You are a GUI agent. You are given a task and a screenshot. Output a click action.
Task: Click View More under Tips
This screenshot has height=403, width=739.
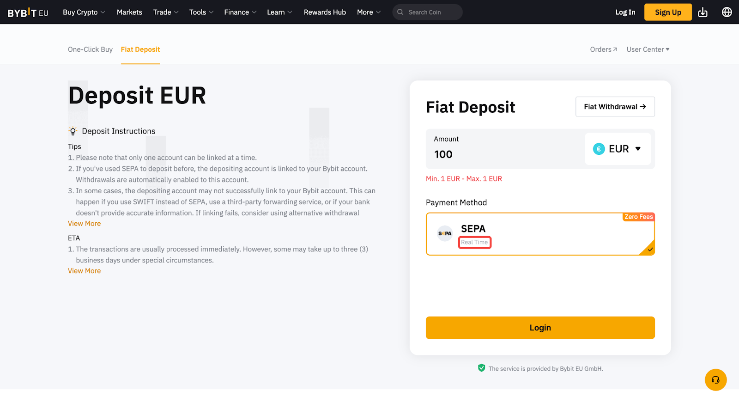point(84,224)
